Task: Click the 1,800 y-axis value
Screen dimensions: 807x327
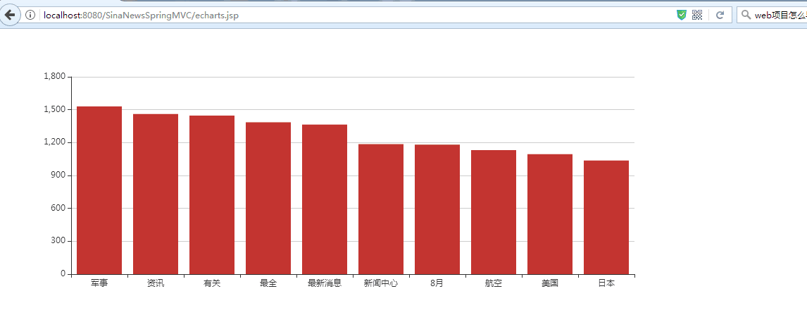Action: pos(55,76)
